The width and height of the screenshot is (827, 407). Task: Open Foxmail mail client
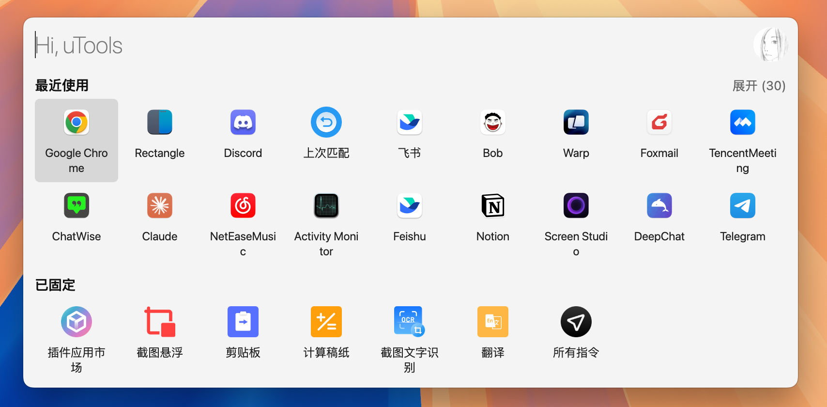[659, 123]
